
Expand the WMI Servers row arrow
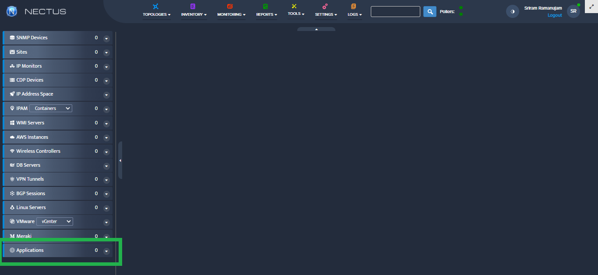tap(106, 124)
